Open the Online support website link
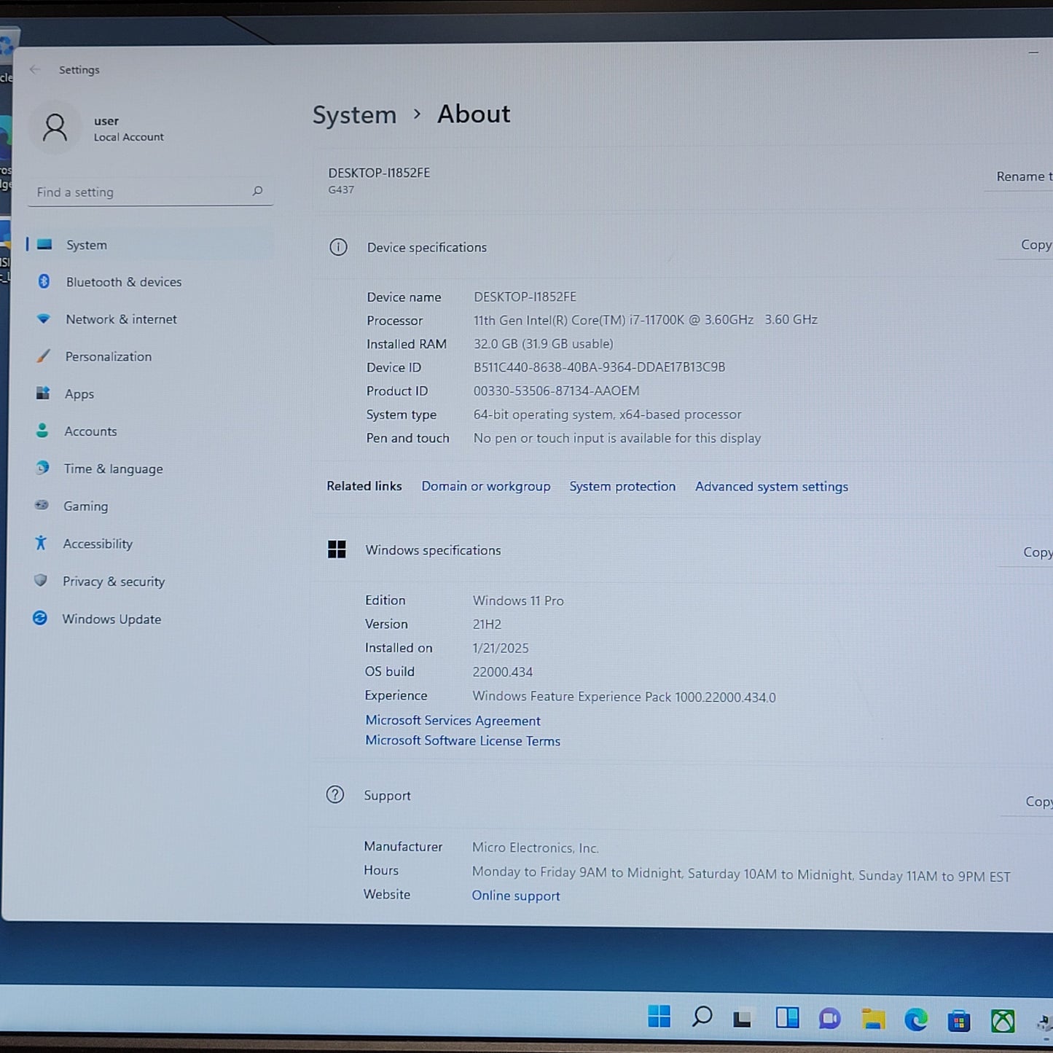This screenshot has height=1053, width=1053. pyautogui.click(x=516, y=896)
